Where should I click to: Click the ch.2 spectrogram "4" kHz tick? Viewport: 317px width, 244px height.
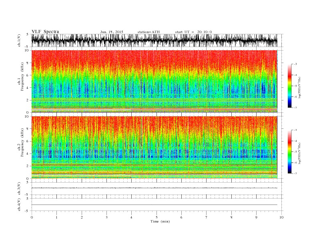(28, 154)
